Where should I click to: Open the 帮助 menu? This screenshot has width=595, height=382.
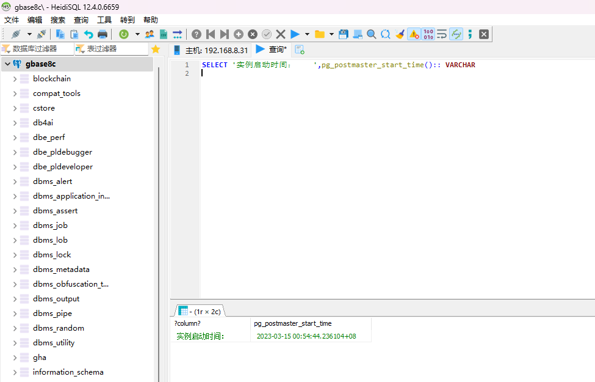[x=151, y=20]
